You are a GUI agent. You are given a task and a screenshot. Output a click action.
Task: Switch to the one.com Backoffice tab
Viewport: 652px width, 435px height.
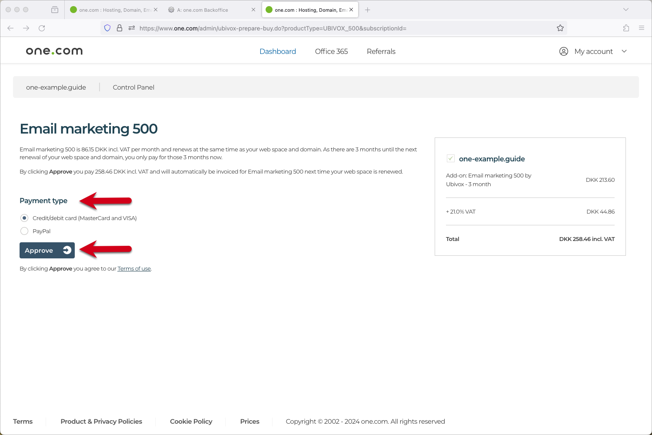click(x=204, y=9)
